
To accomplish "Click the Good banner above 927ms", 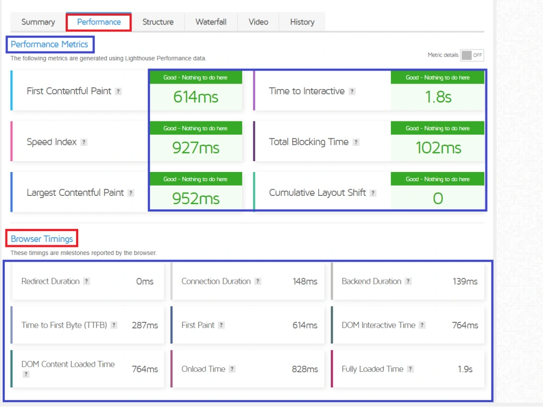I will pyautogui.click(x=195, y=129).
